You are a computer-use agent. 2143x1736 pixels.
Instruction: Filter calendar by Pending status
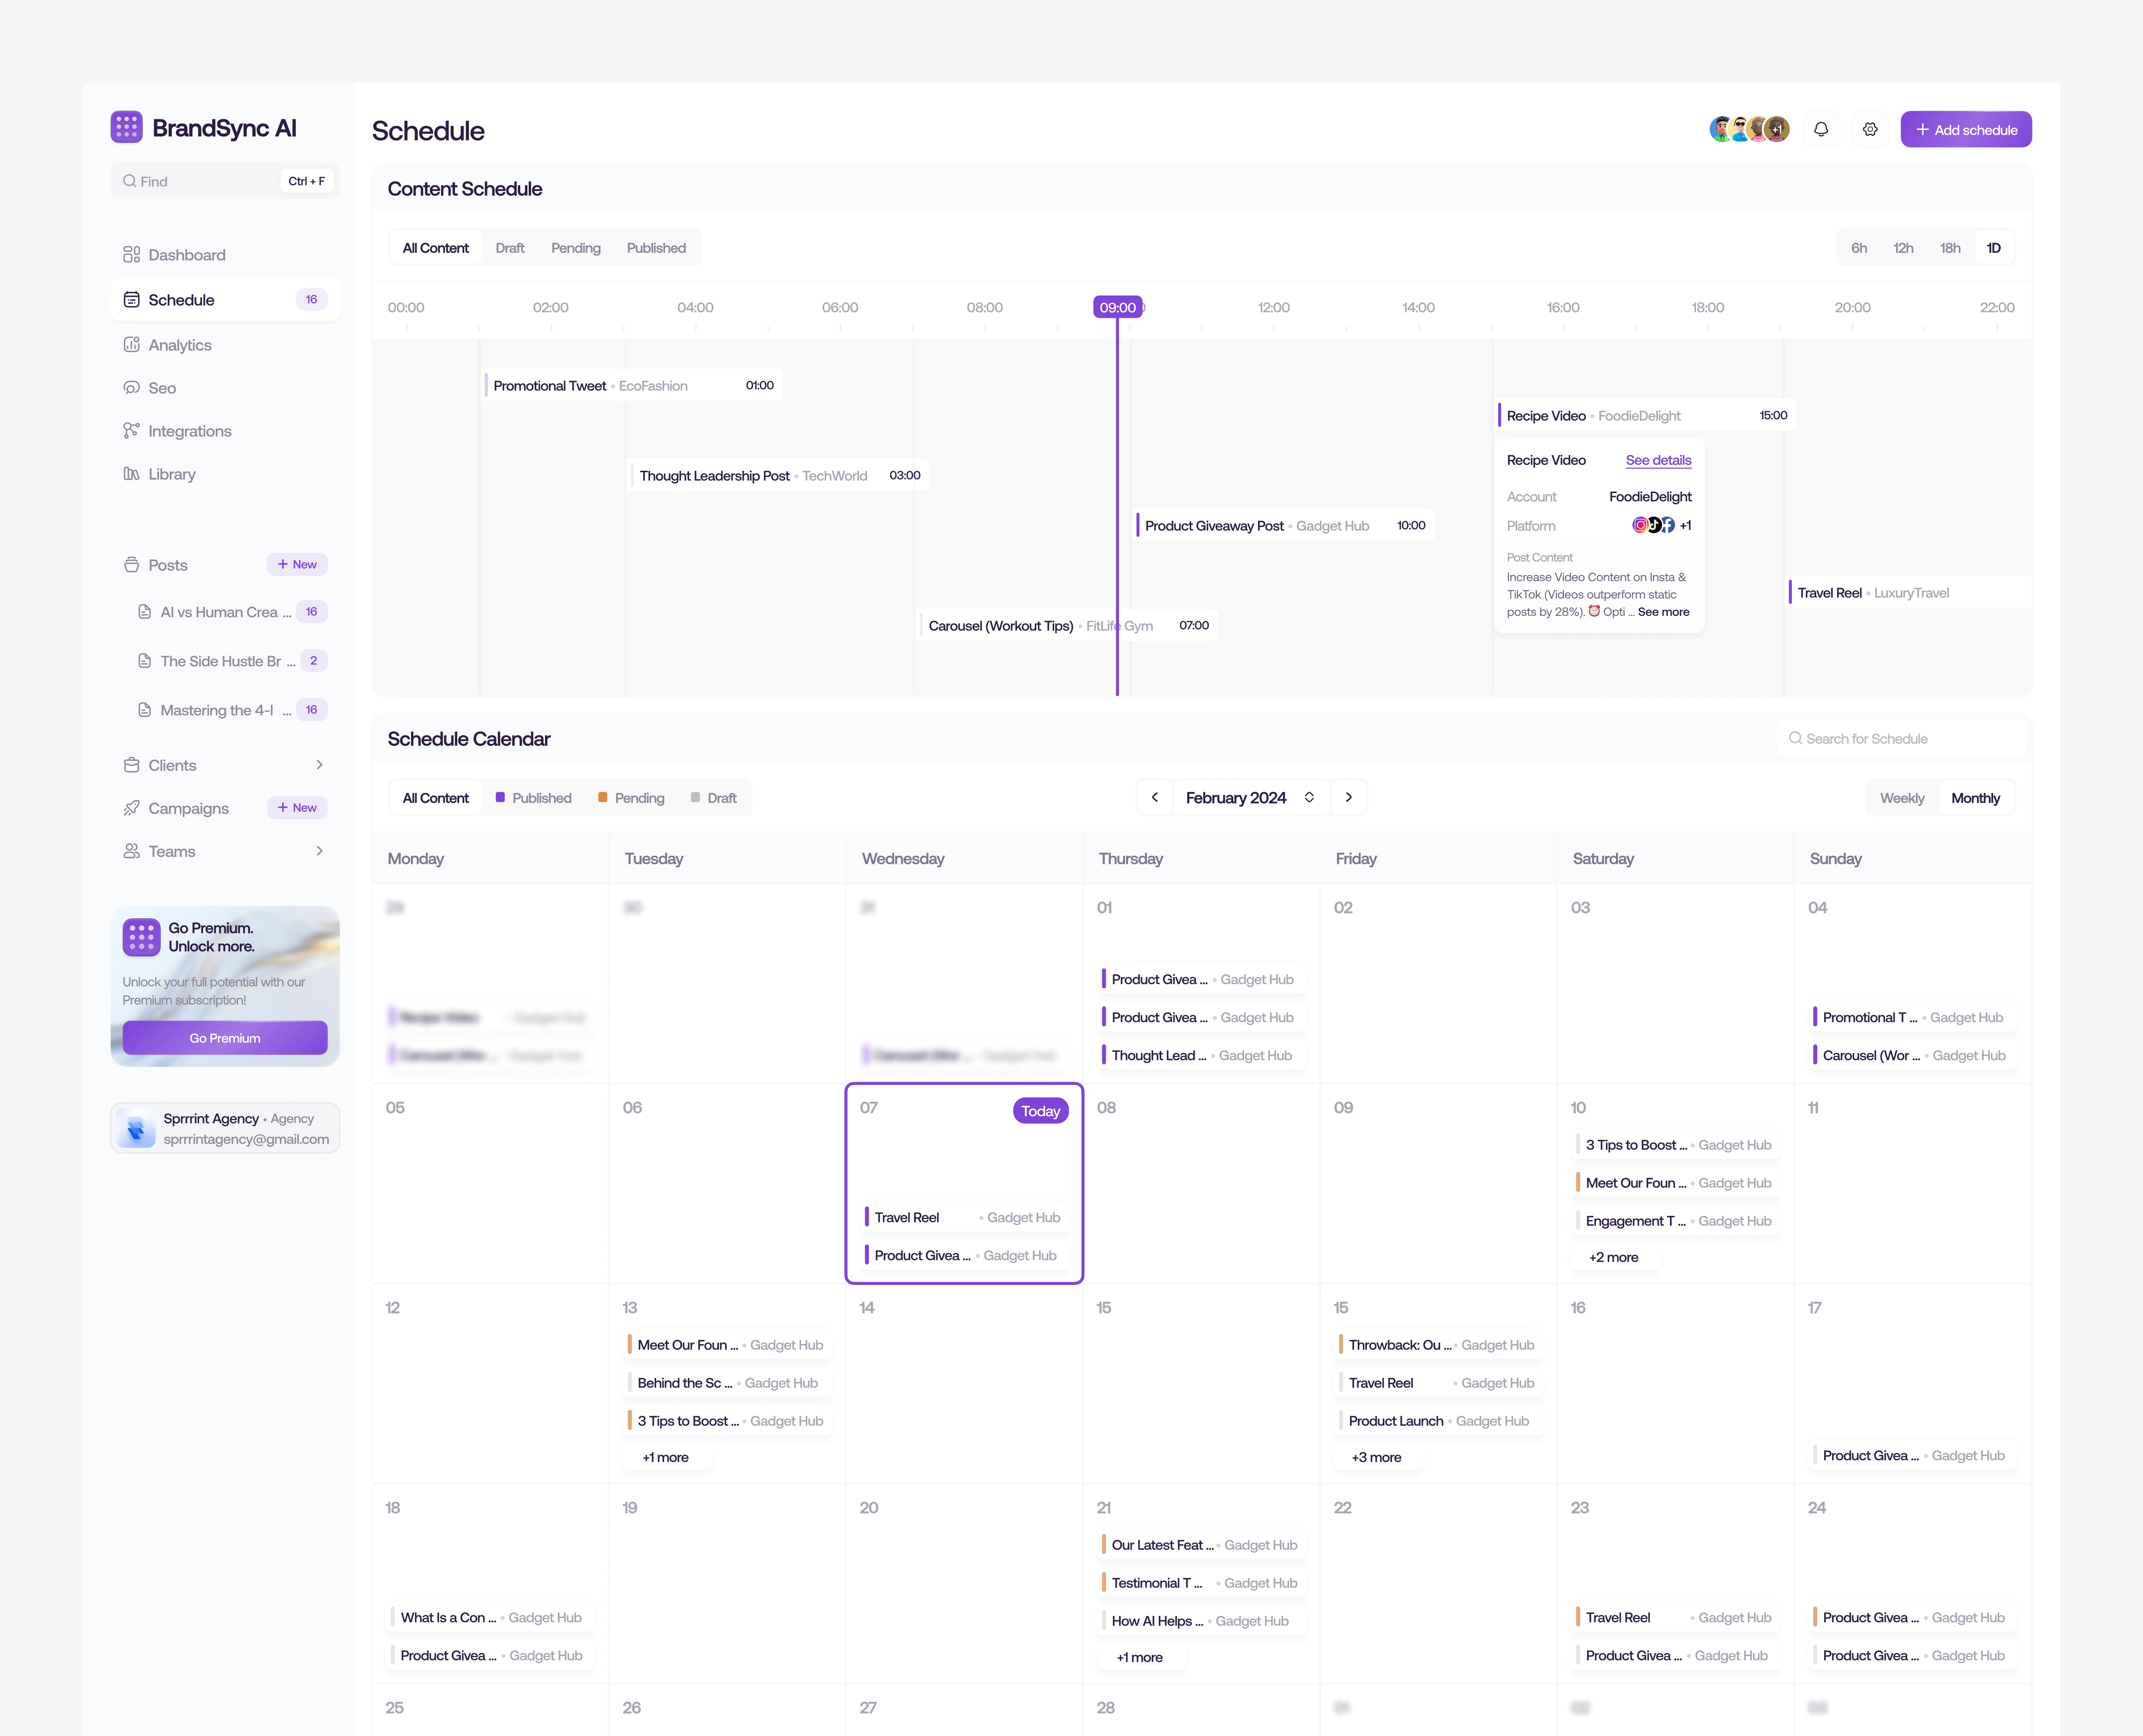click(x=631, y=798)
